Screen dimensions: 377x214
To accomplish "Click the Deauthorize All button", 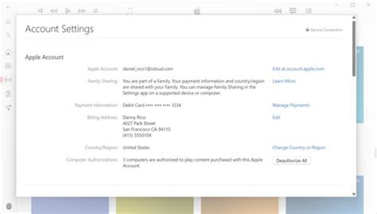I will pyautogui.click(x=292, y=161).
